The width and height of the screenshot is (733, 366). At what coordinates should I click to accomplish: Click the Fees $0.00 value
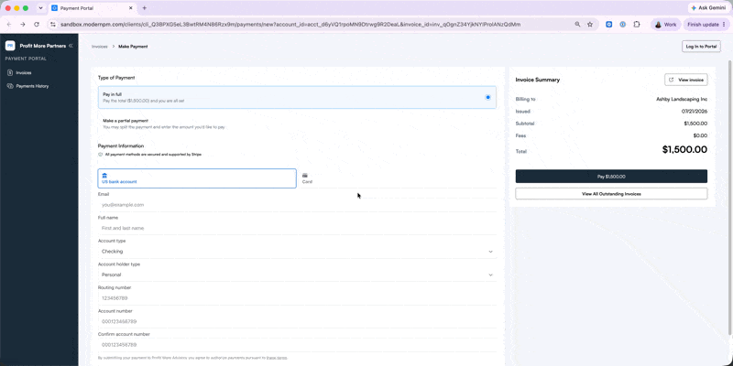point(700,135)
